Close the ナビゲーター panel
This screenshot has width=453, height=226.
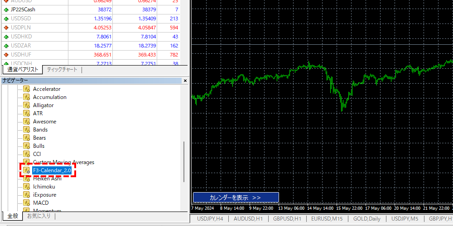(185, 80)
